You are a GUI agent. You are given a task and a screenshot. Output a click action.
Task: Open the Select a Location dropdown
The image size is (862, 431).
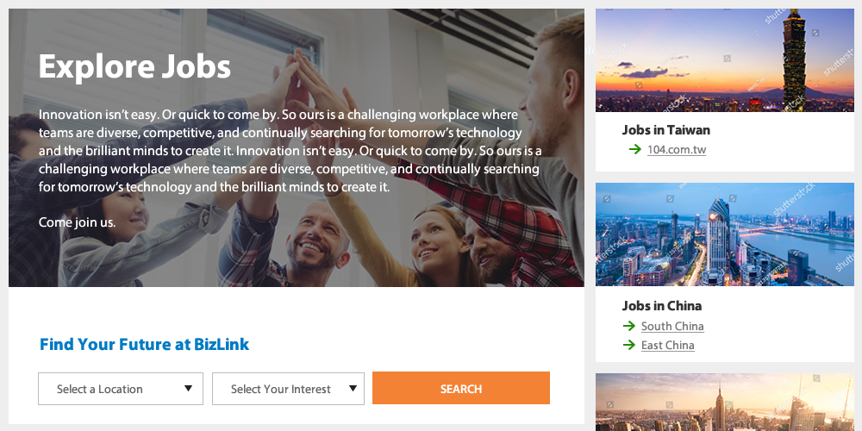pyautogui.click(x=121, y=389)
